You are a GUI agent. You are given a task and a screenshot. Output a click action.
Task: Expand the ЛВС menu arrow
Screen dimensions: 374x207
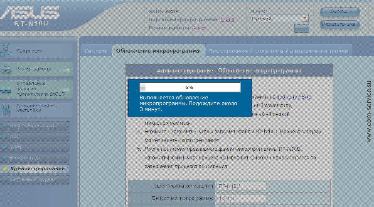pos(5,136)
